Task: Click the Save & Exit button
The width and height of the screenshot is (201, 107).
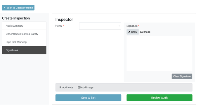Action: (x=88, y=98)
